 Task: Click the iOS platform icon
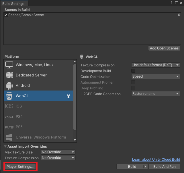click(x=9, y=106)
